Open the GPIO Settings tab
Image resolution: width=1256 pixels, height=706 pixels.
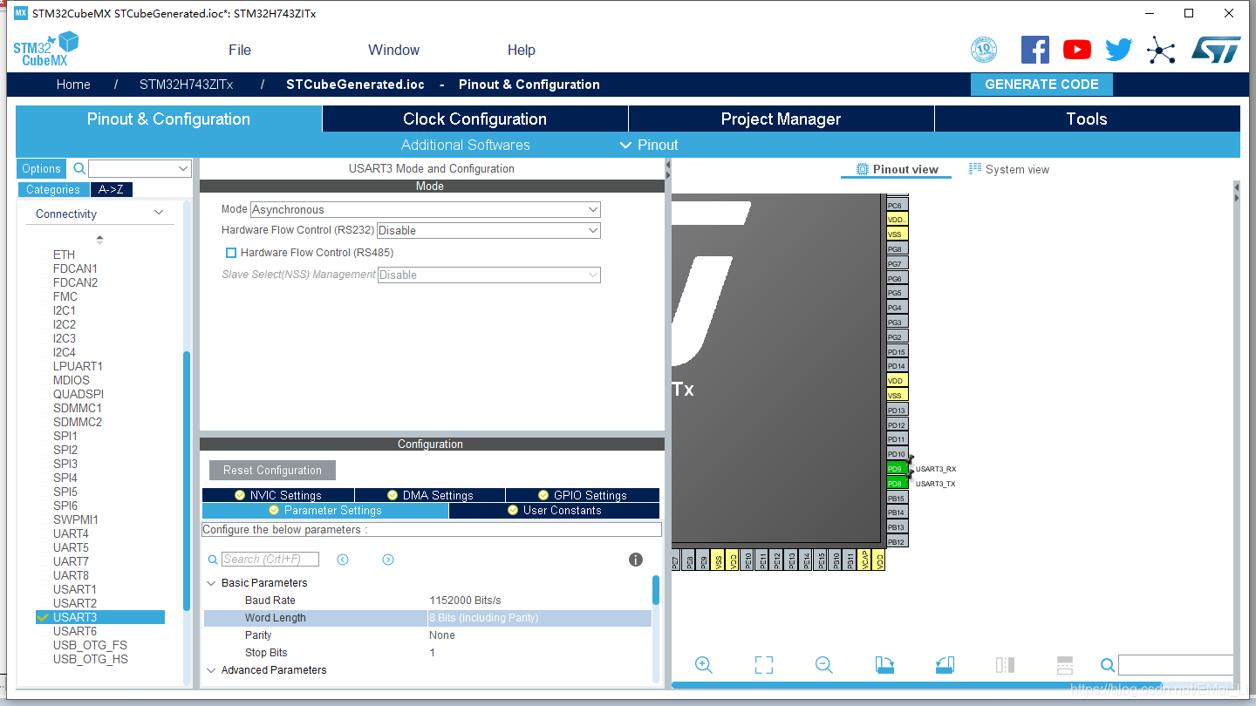(583, 495)
